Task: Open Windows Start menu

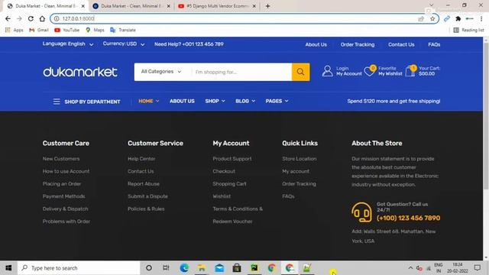Action: pyautogui.click(x=8, y=268)
